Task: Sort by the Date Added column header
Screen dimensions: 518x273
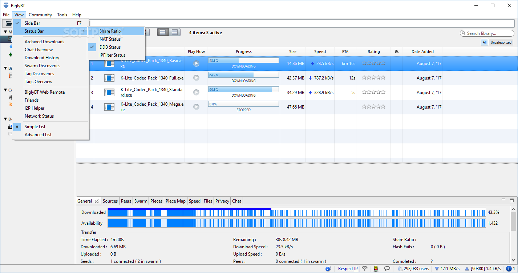Action: (x=422, y=52)
